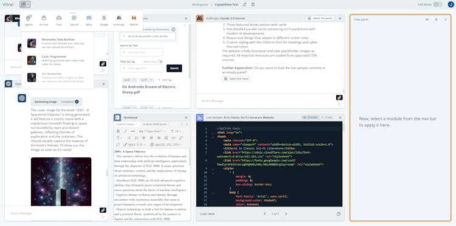Viewport: 456px width, 226px height.
Task: Expand the layout dropdown next to Vitral
Action: pos(25,4)
